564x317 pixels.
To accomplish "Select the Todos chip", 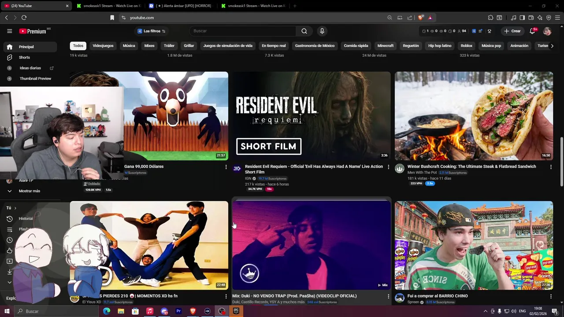I will coord(78,46).
